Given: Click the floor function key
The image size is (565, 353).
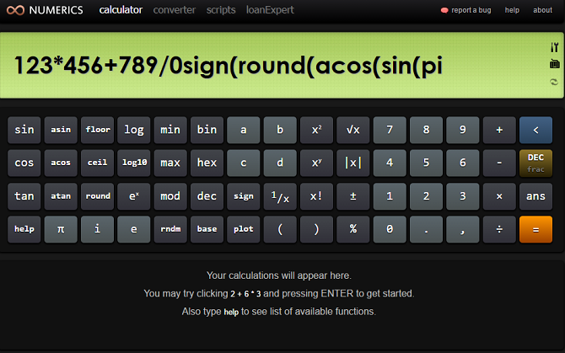Looking at the screenshot, I should click(x=97, y=130).
